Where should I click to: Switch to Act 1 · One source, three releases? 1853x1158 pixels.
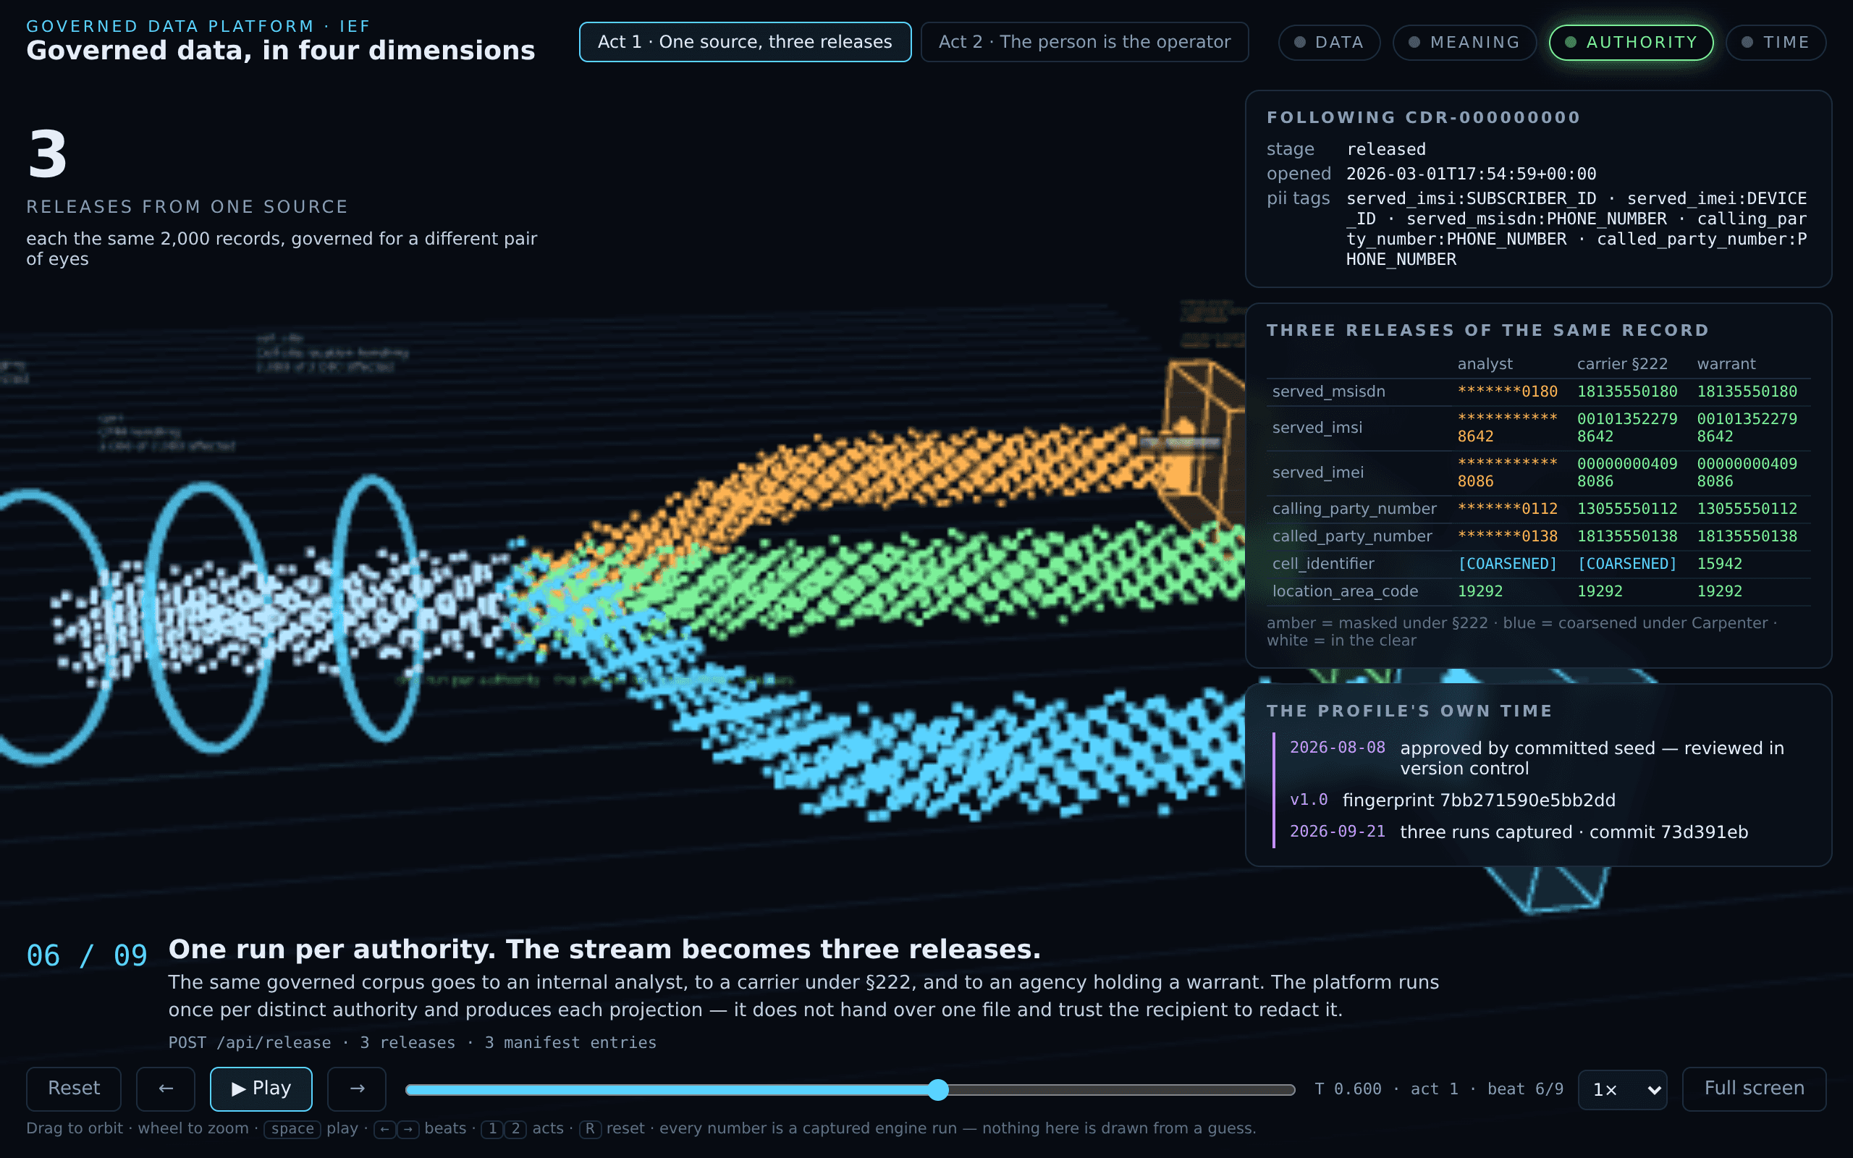tap(744, 42)
